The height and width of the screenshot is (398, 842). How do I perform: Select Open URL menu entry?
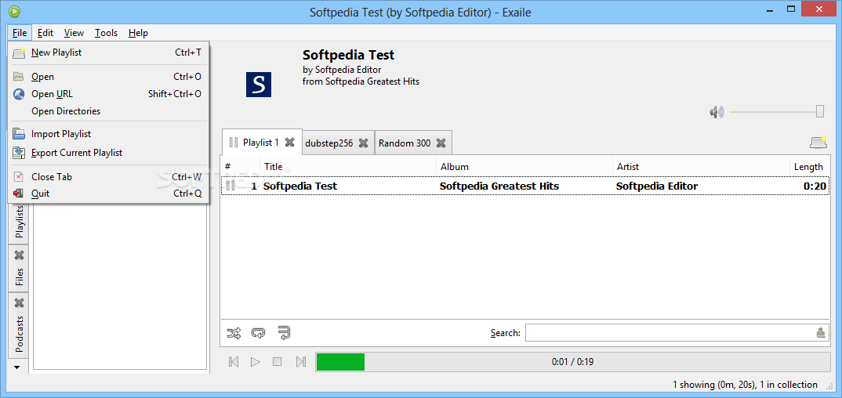coord(108,94)
